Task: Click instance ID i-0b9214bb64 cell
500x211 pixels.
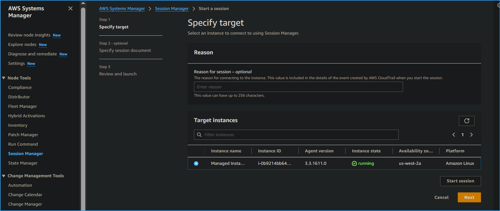Action: pyautogui.click(x=275, y=163)
